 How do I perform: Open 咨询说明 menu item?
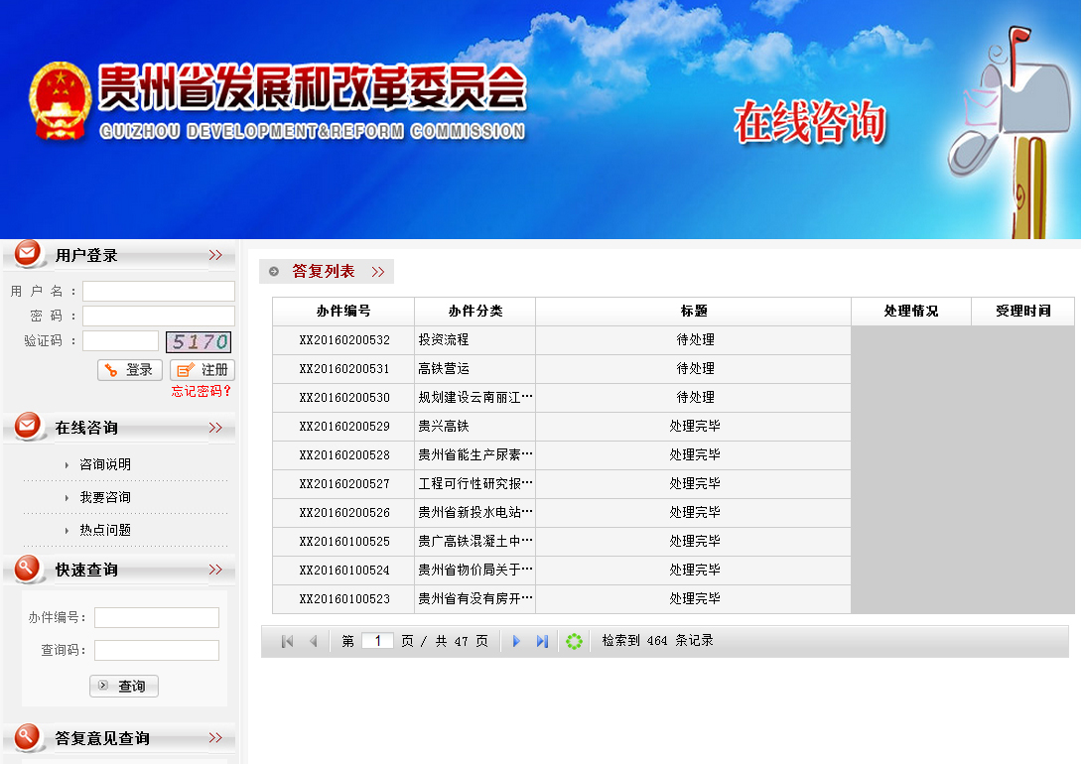point(105,464)
